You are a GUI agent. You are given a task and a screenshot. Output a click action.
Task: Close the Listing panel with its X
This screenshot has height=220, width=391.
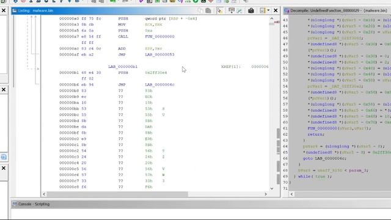[276, 10]
